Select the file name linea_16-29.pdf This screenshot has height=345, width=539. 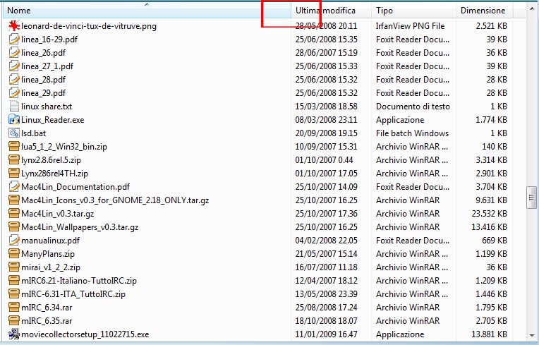[49, 40]
